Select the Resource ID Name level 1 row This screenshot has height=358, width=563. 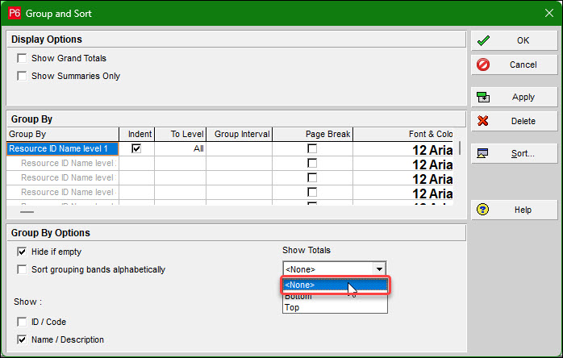(63, 148)
